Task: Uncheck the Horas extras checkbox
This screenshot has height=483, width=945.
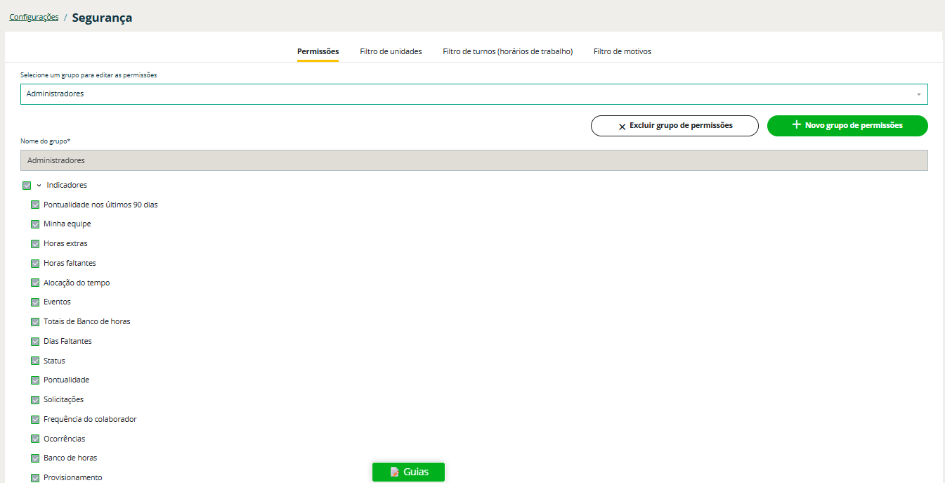Action: tap(35, 244)
